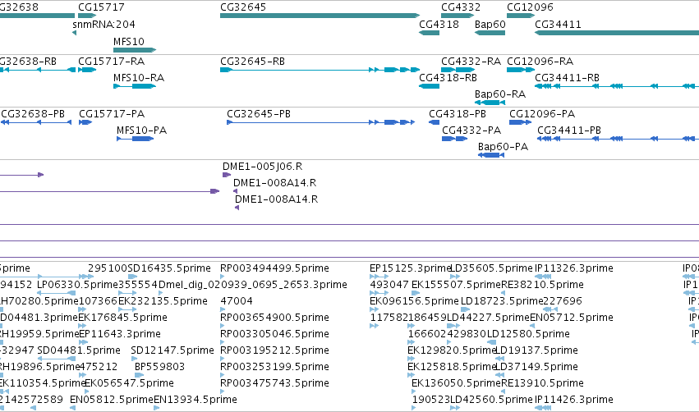Viewport: 699px width, 412px height.
Task: Click the CG32638-PB protein label
Action: tap(33, 113)
